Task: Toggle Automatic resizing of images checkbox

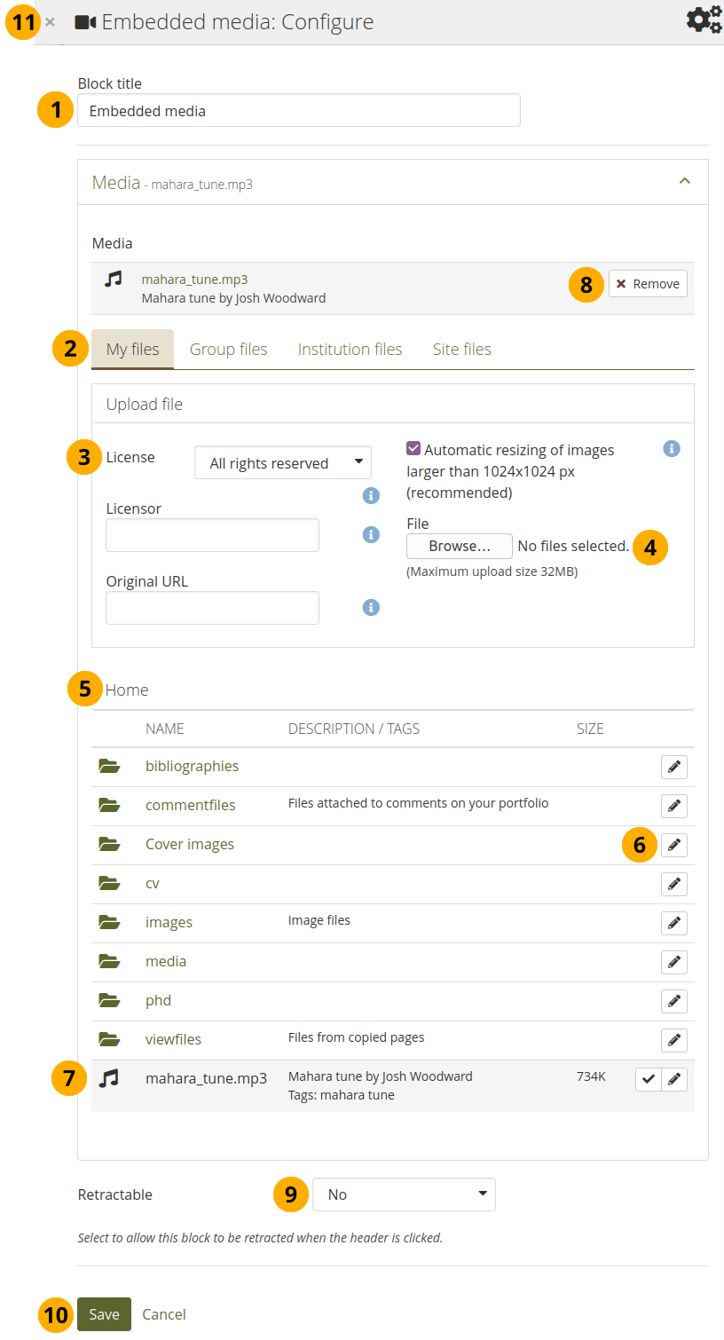Action: click(413, 449)
